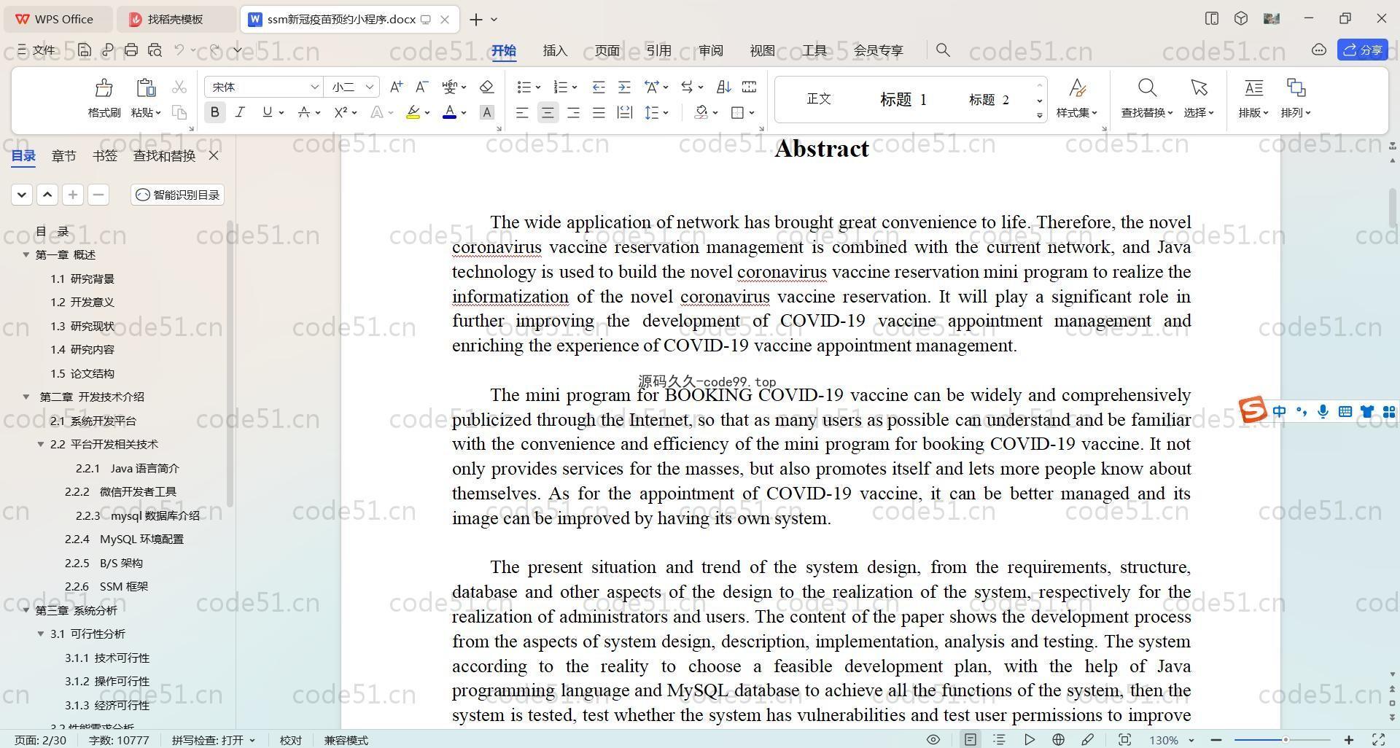Click the search magnifier icon in the menu bar
Image resolution: width=1400 pixels, height=748 pixels.
pyautogui.click(x=943, y=50)
